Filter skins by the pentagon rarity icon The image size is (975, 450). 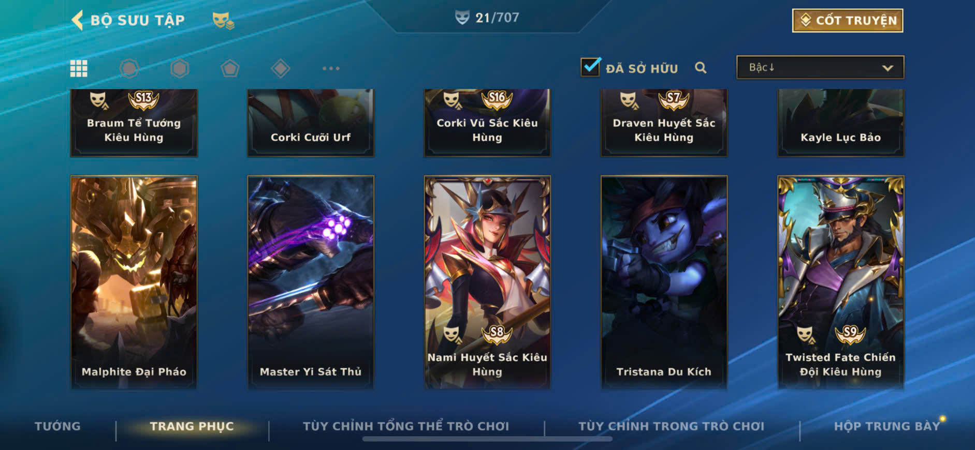230,68
